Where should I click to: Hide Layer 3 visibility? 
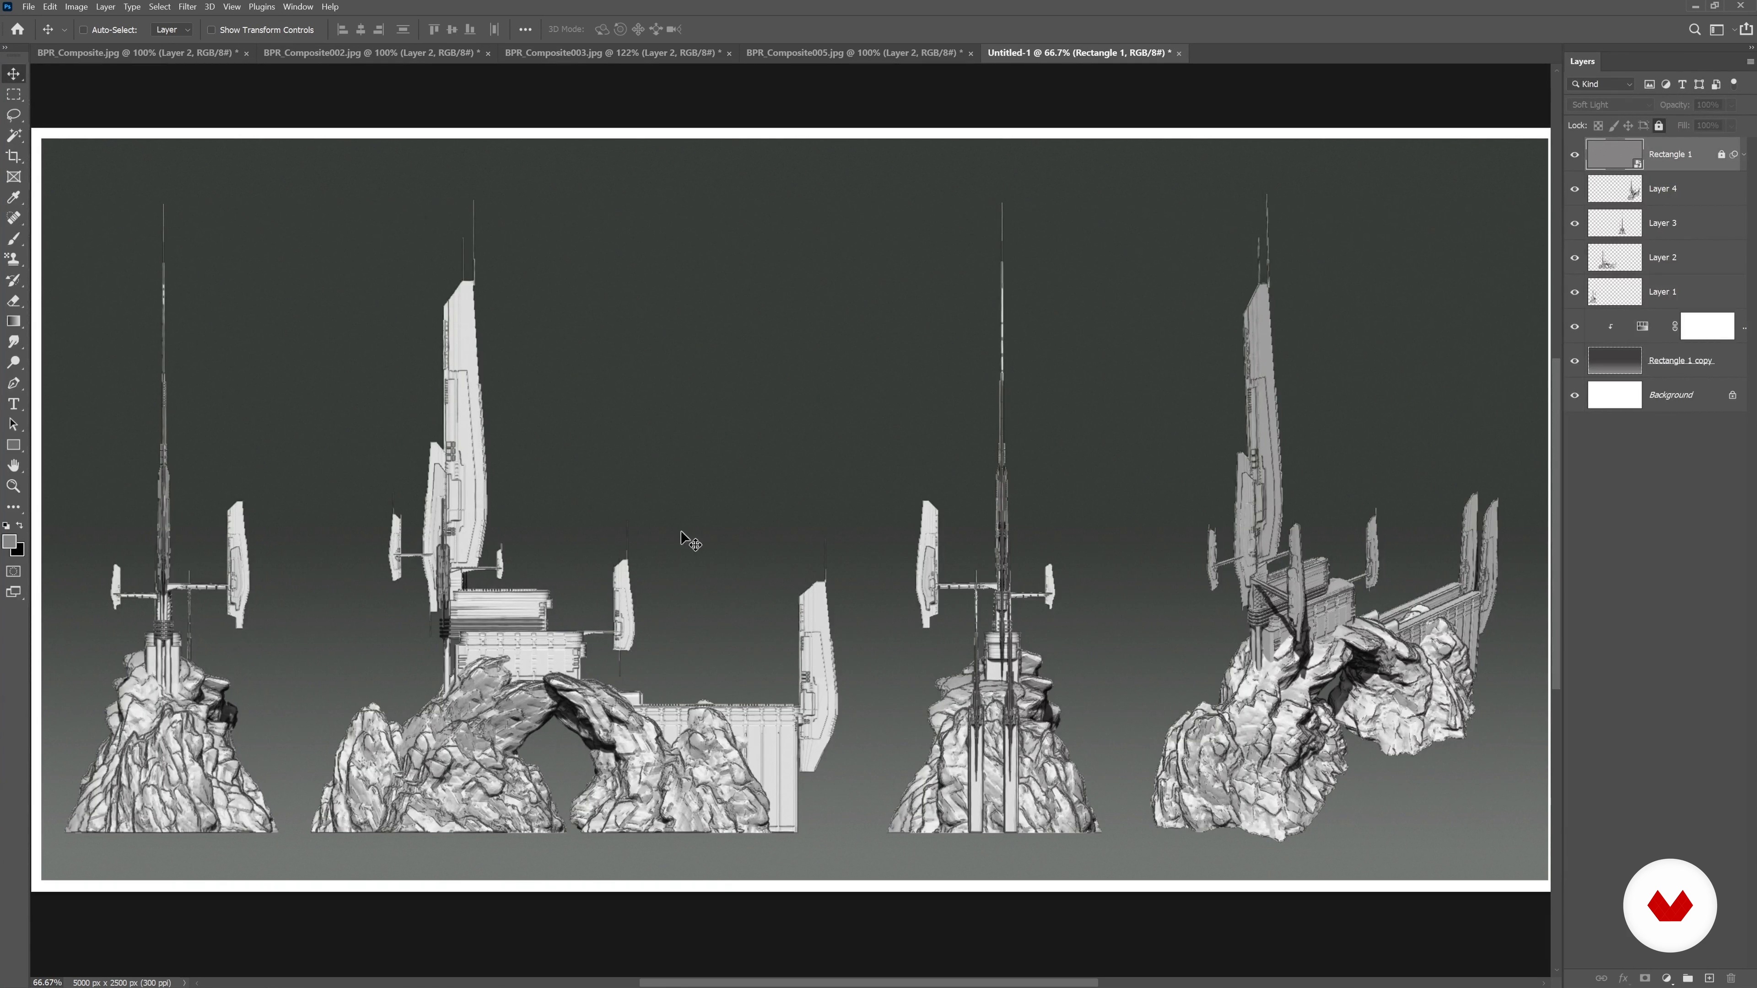1575,224
